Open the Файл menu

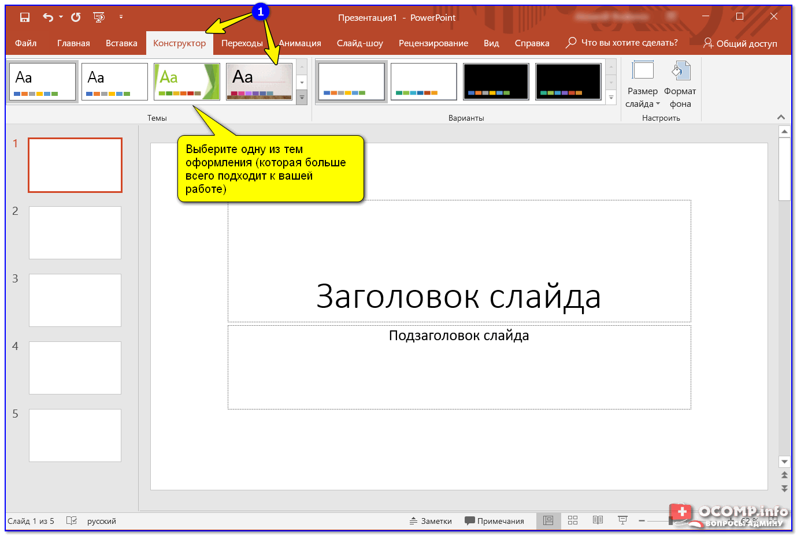(25, 43)
